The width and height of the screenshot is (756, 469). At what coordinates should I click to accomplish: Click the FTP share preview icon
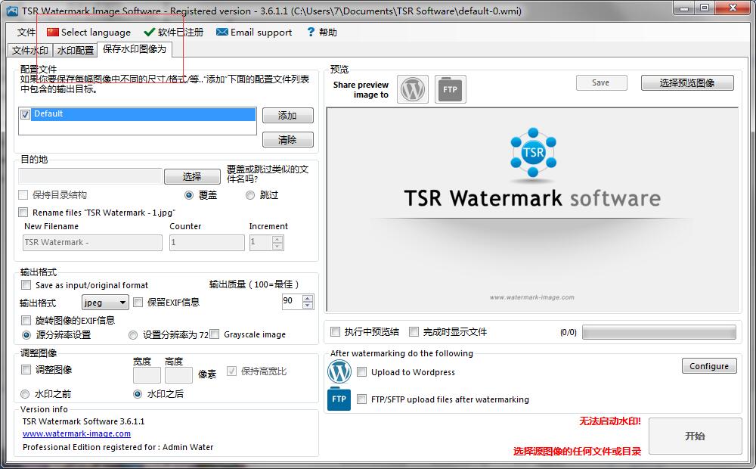click(449, 89)
